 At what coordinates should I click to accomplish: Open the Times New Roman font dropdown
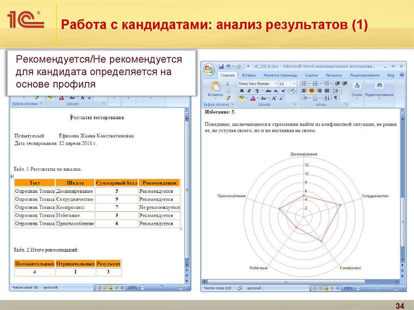[x=276, y=84]
